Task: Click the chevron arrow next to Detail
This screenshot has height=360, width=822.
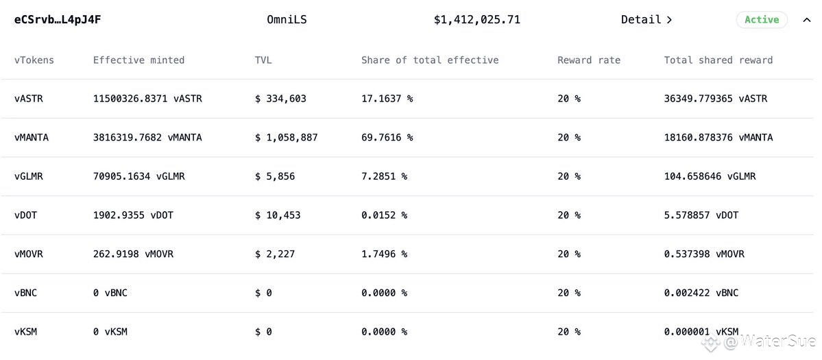Action: click(x=669, y=20)
